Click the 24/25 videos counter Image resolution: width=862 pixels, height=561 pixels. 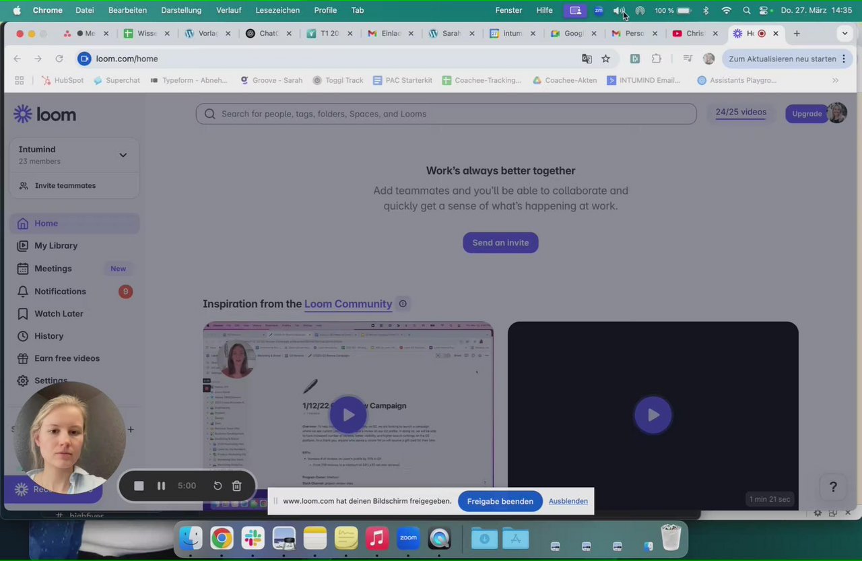point(741,112)
